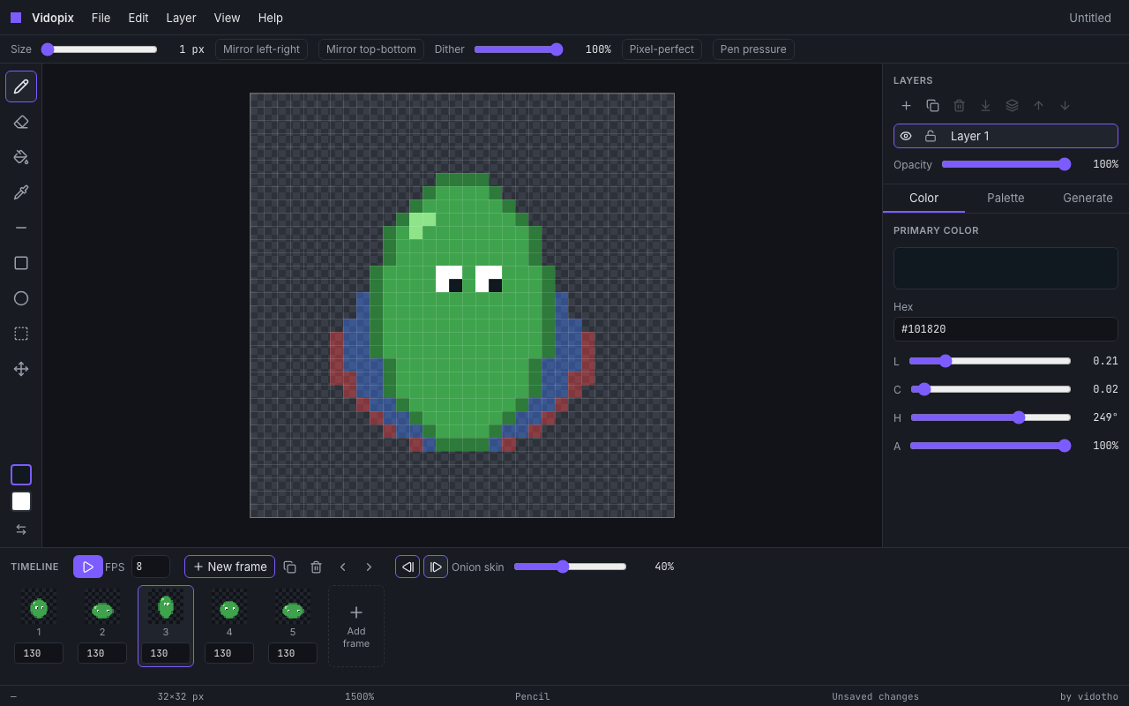Delete the selected layer
1129x706 pixels.
[959, 106]
